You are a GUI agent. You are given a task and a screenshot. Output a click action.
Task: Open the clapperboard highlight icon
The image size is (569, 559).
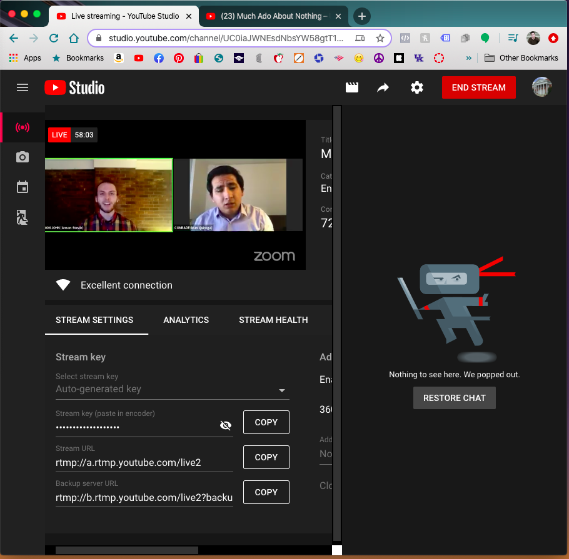(352, 87)
